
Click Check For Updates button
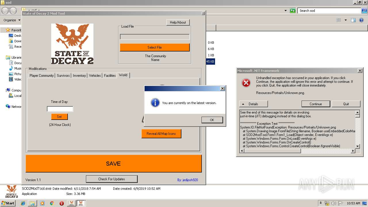click(x=112, y=179)
